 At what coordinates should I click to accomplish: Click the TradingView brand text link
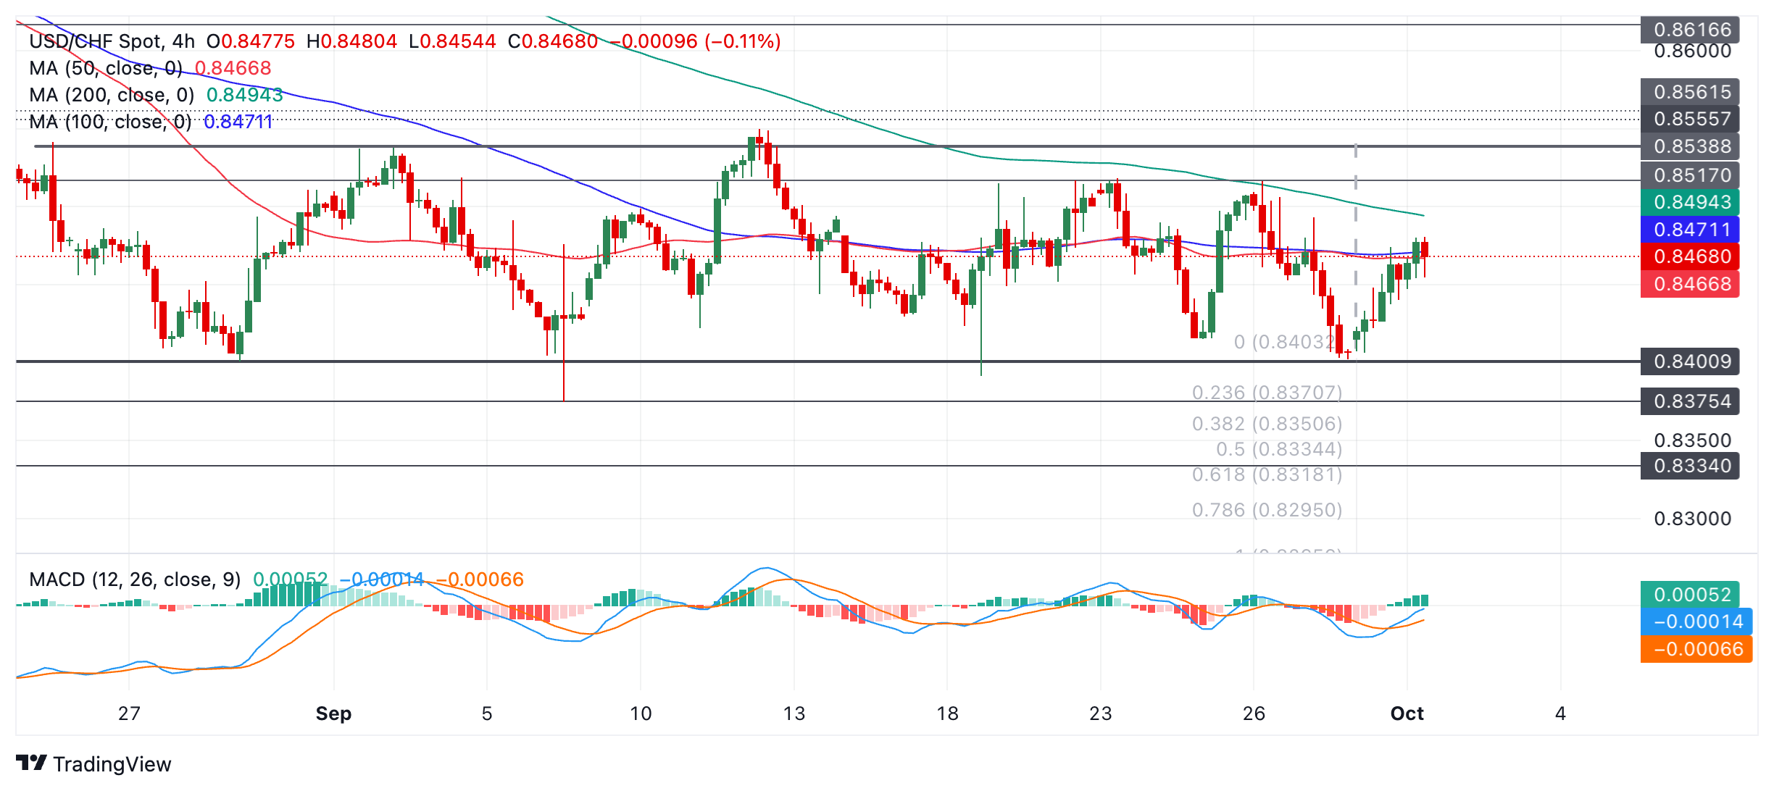pyautogui.click(x=112, y=764)
